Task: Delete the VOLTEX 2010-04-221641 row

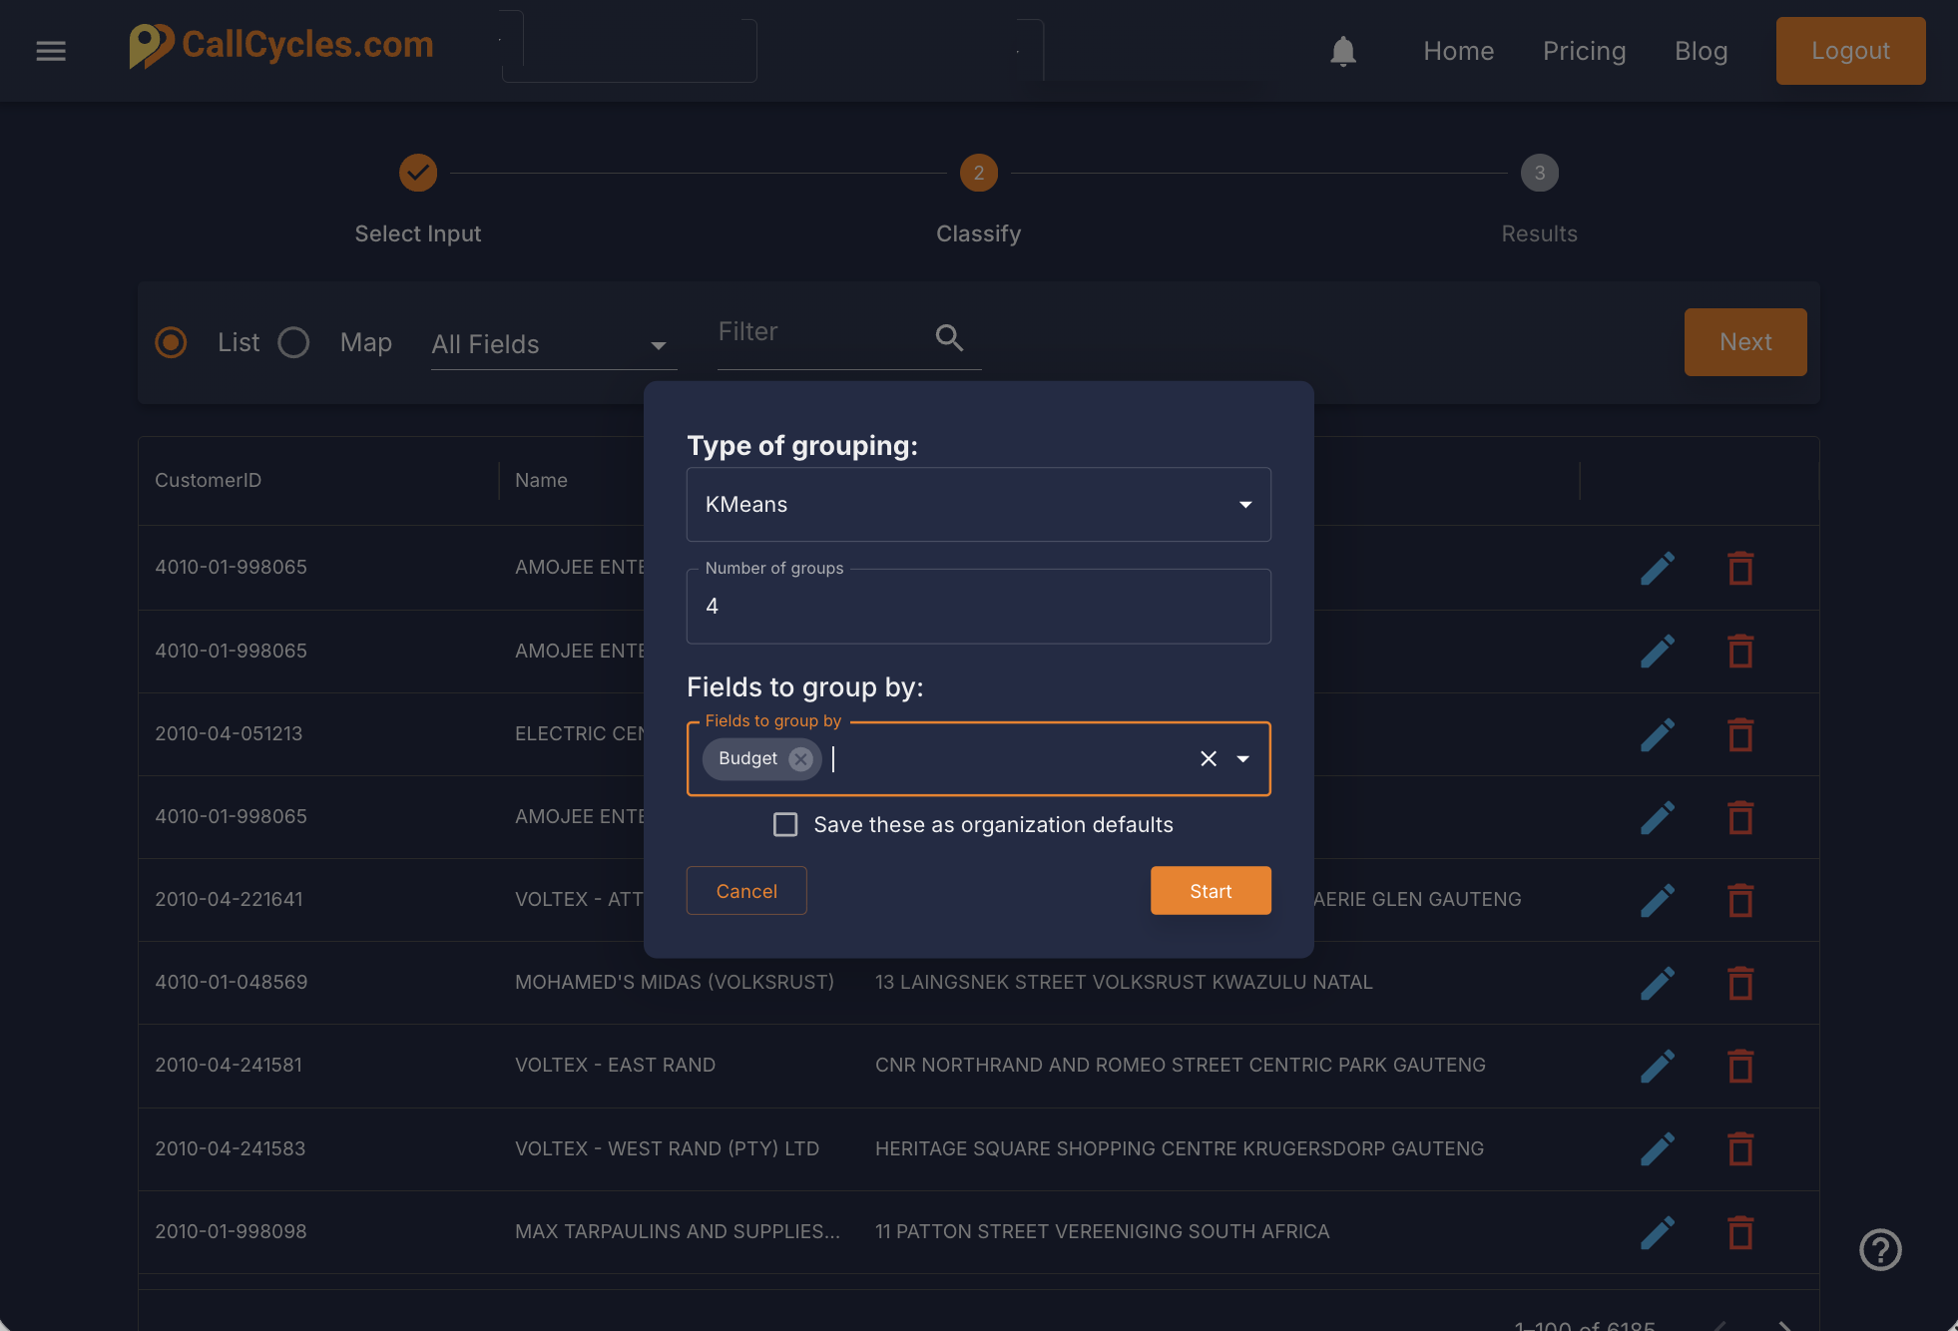Action: (1740, 900)
